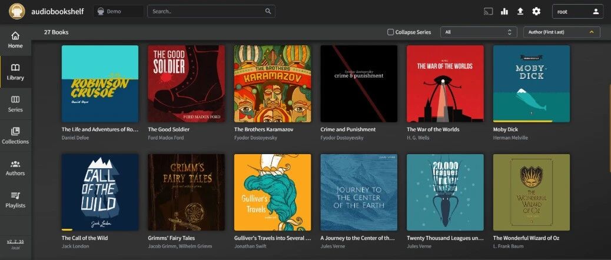The height and width of the screenshot is (260, 611).
Task: Click the search magnifier icon
Action: pos(268,11)
